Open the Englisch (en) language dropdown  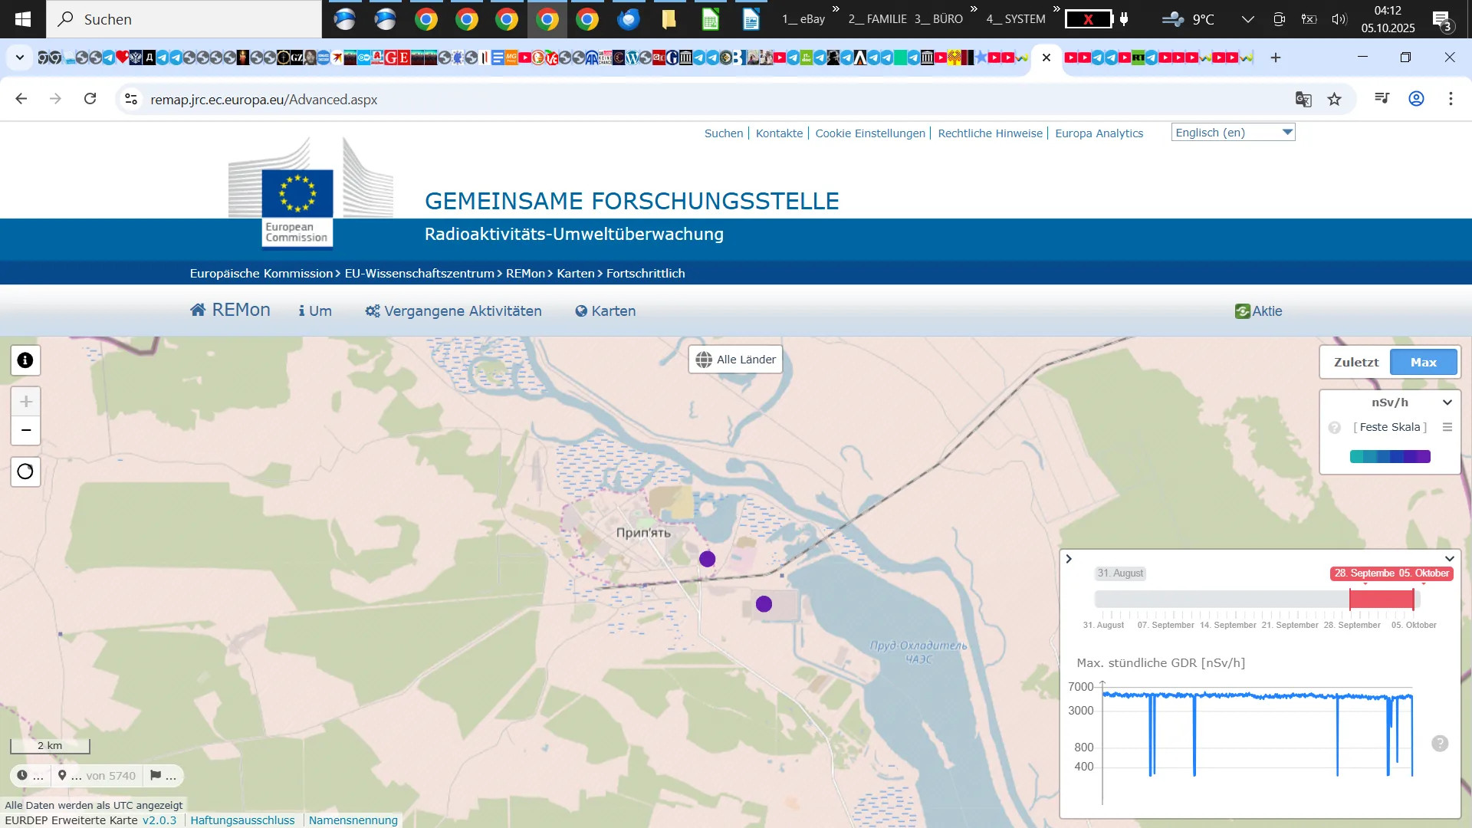click(x=1233, y=133)
